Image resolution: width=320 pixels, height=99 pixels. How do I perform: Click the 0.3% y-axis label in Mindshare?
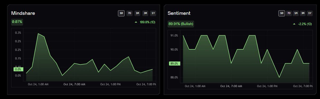(18, 33)
